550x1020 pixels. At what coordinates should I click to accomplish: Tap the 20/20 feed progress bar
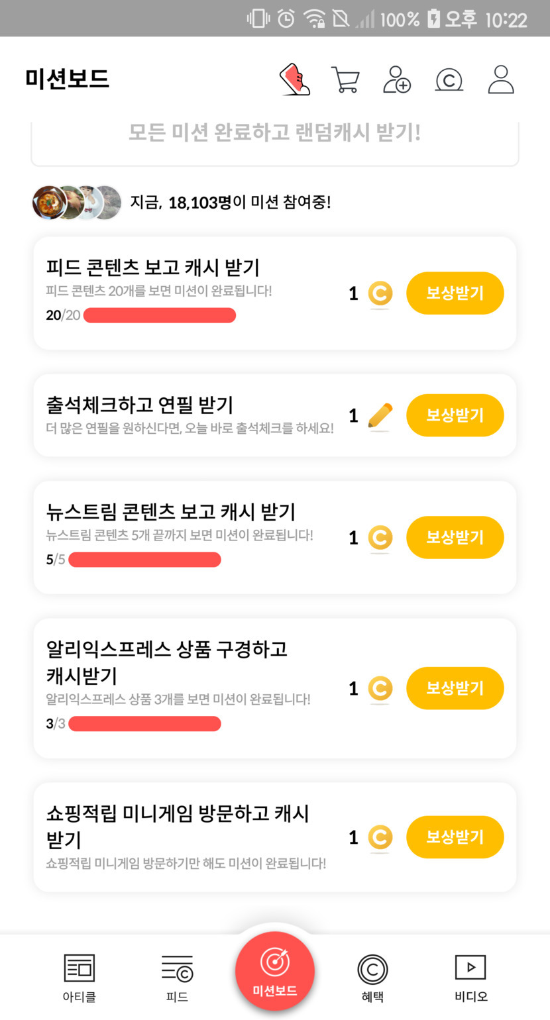pos(159,315)
